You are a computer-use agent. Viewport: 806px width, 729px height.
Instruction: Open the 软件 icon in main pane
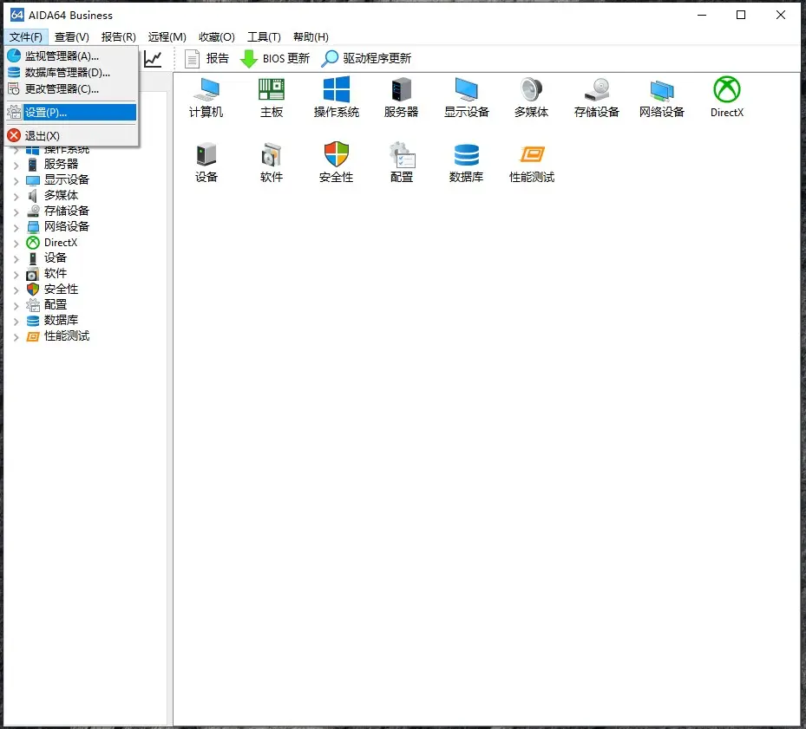click(272, 162)
